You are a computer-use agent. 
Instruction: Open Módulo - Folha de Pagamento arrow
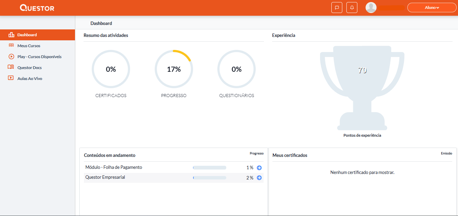click(259, 168)
